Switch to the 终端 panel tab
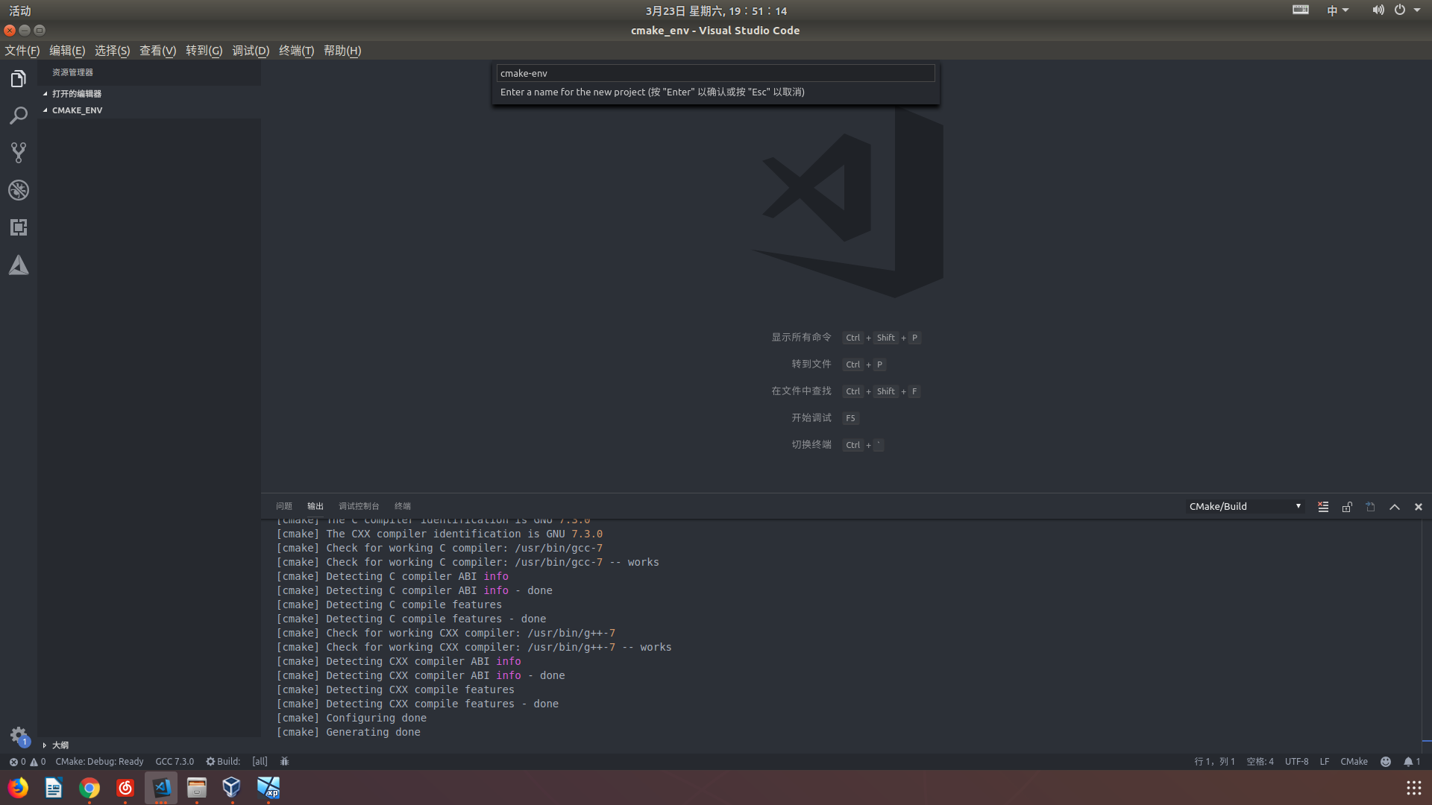Image resolution: width=1432 pixels, height=805 pixels. pyautogui.click(x=403, y=506)
